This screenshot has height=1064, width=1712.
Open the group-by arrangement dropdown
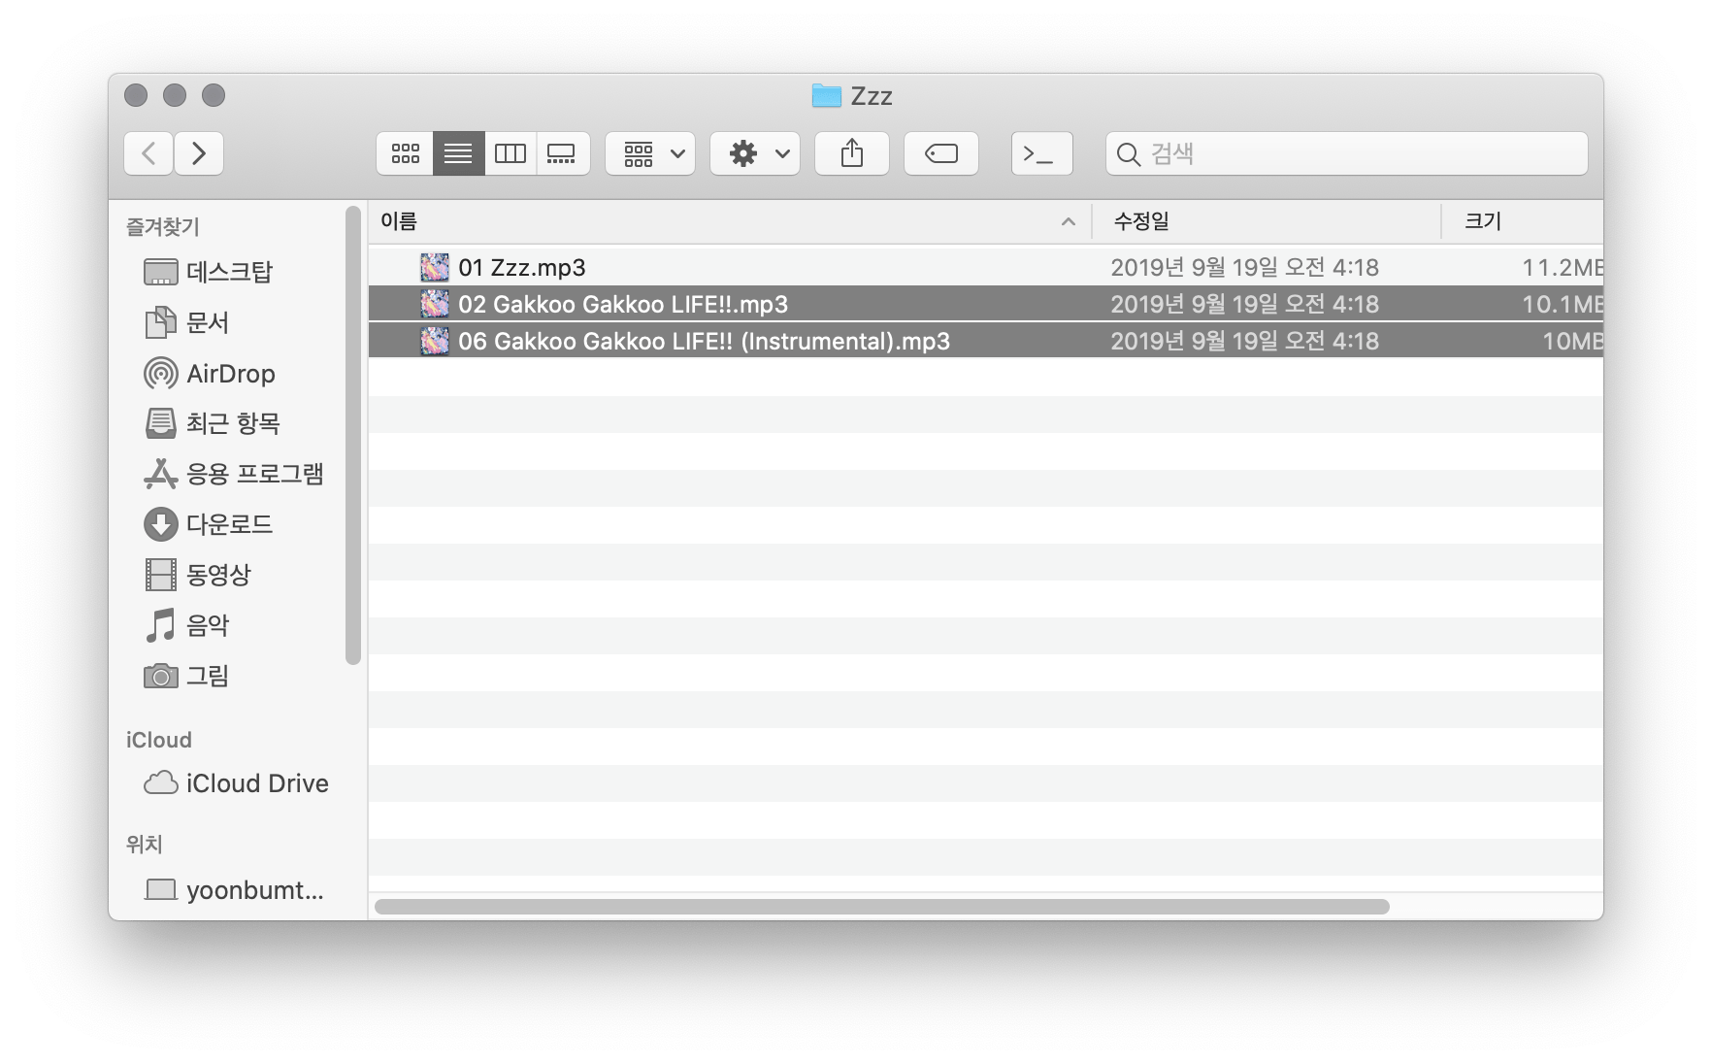coord(650,153)
